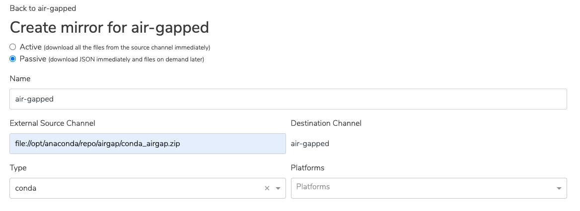
Task: Focus the Name field containing air-gapped
Action: [288, 99]
